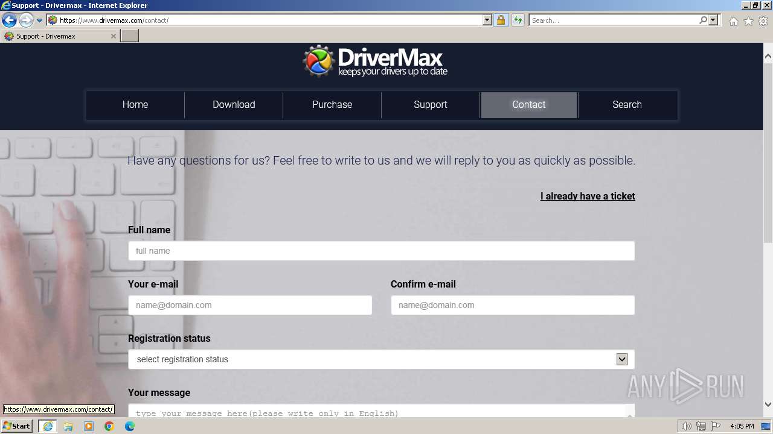773x434 pixels.
Task: Open the Download navigation item
Action: [x=234, y=105]
